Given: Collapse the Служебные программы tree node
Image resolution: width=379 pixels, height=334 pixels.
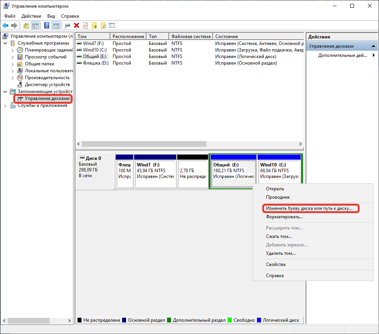Looking at the screenshot, I should coord(5,43).
